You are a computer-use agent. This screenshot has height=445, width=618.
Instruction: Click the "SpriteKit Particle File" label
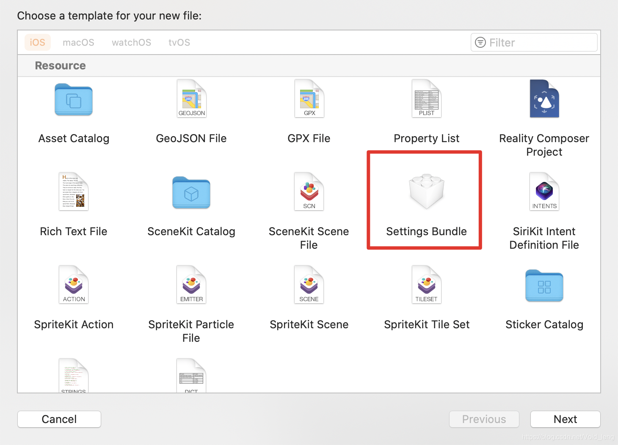point(191,331)
